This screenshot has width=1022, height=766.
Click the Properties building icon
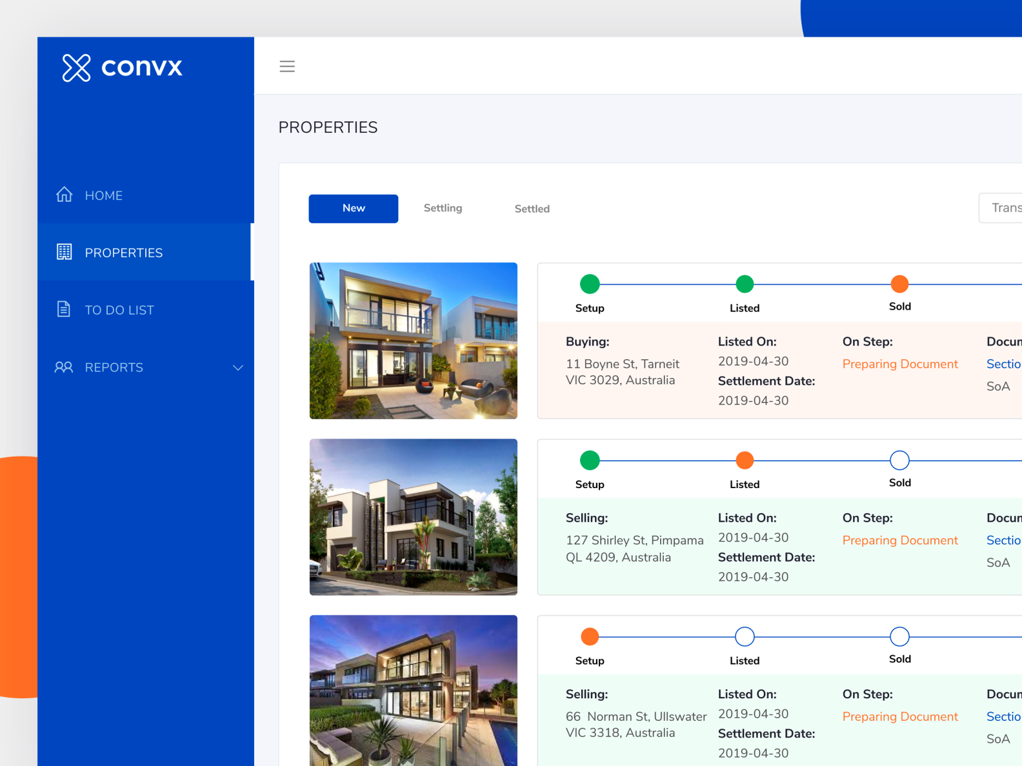tap(64, 251)
